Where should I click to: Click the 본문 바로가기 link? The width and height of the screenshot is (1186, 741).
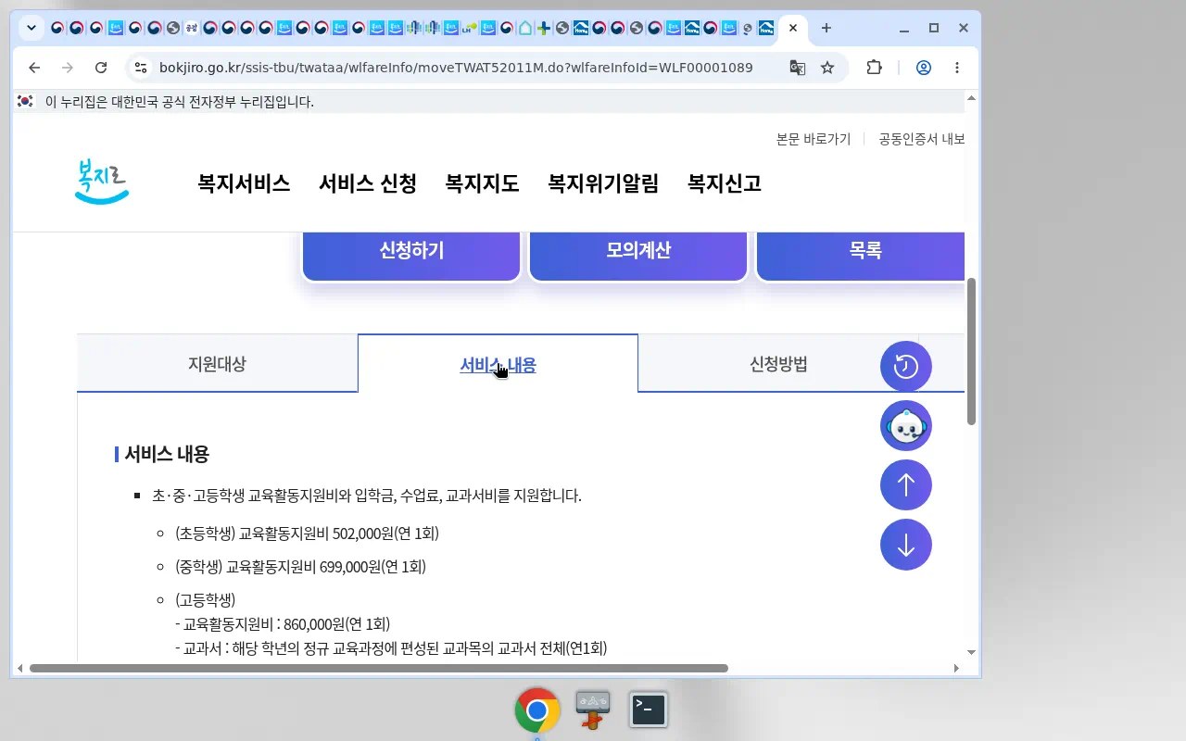tap(814, 139)
